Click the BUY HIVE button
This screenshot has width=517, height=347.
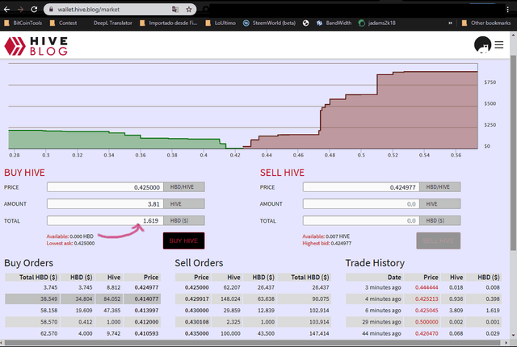coord(183,240)
